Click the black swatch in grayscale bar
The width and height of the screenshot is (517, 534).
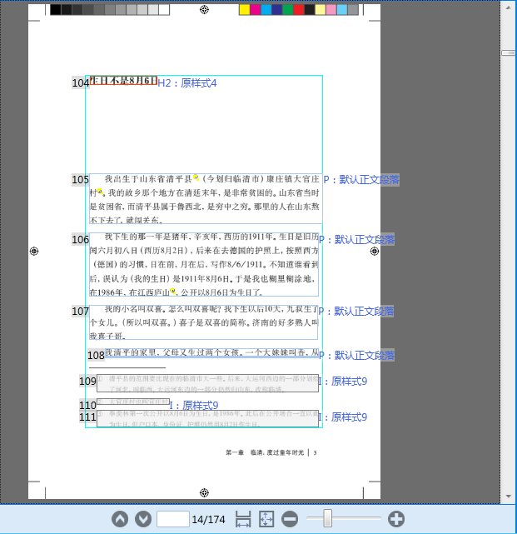[56, 10]
